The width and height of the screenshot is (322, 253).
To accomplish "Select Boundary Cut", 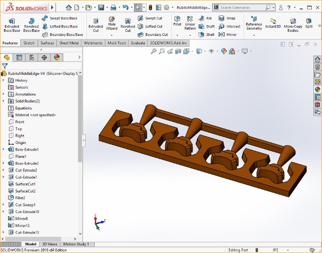I will 152,35.
